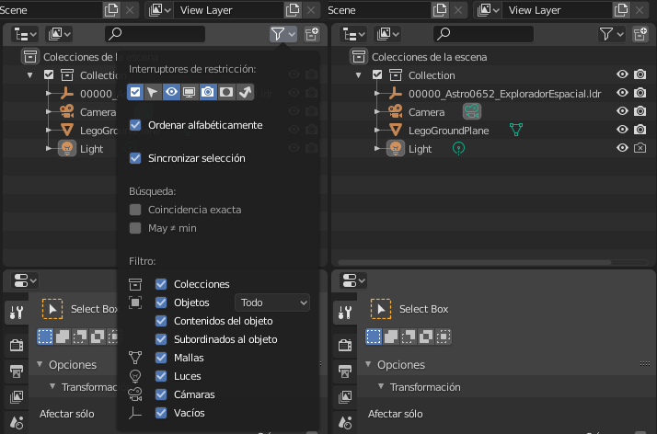Enable May ≠ min case-sensitive checkbox
Viewport: 657px width, 434px height.
[135, 228]
